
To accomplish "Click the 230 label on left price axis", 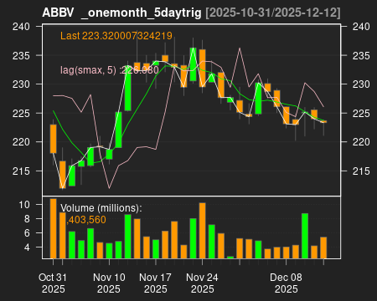I will (21, 84).
